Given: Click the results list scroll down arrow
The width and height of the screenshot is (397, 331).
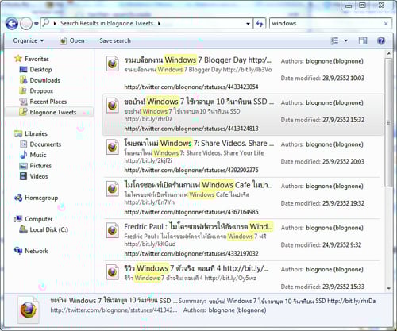Looking at the screenshot, I should click(x=388, y=288).
